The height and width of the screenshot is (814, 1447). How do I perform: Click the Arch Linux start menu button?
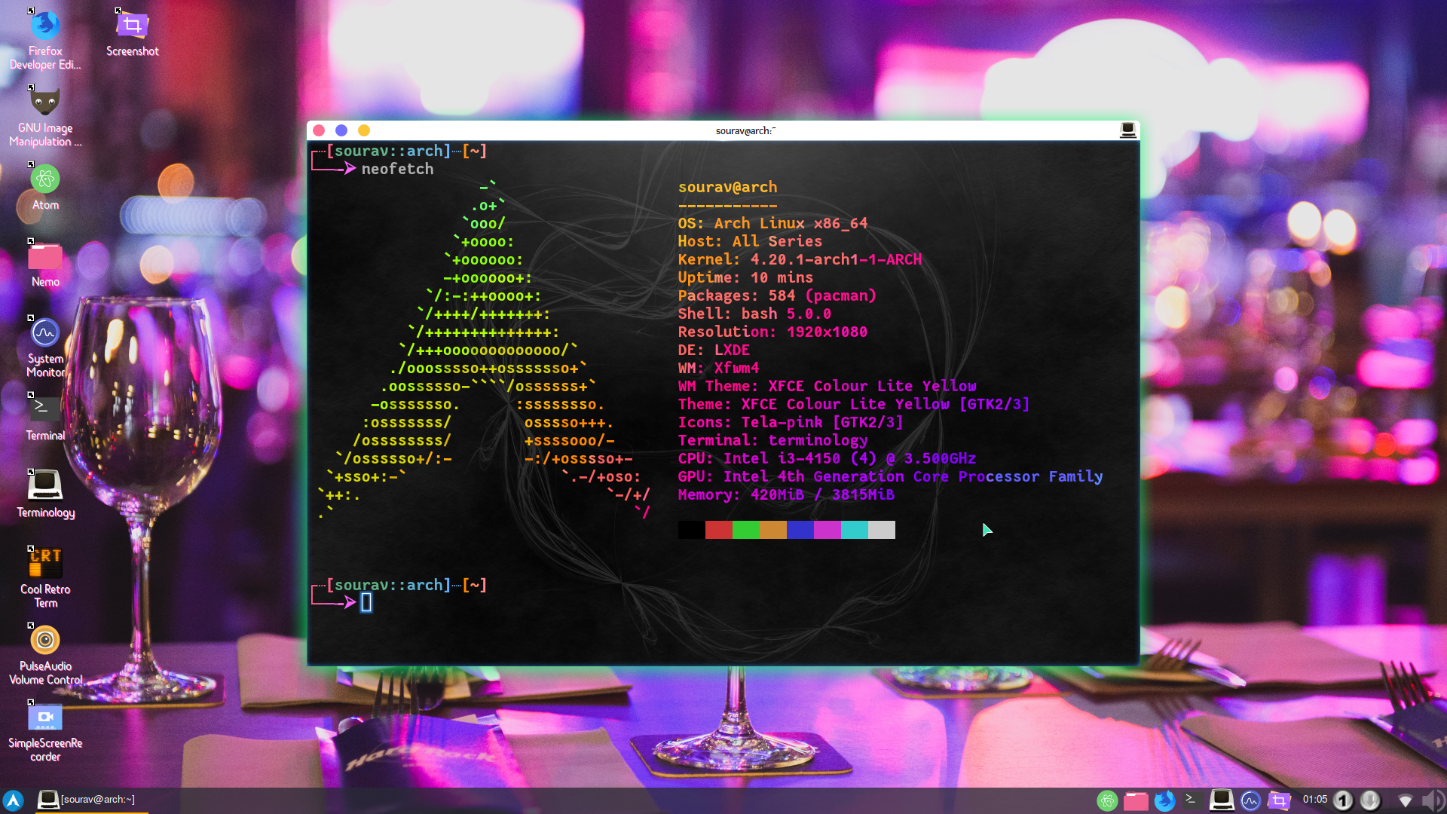pyautogui.click(x=14, y=800)
